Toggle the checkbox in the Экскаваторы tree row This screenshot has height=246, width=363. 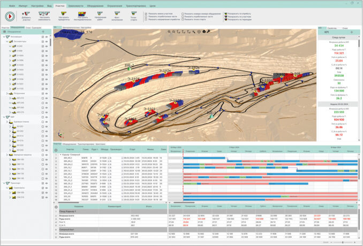tap(43, 41)
